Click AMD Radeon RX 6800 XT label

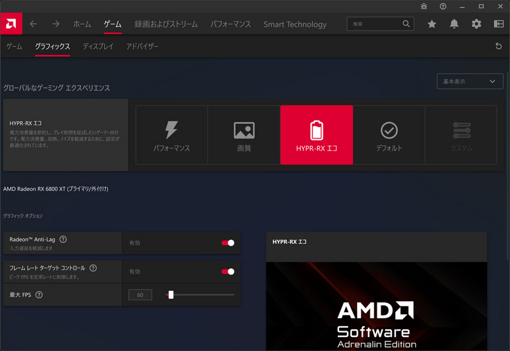(55, 189)
